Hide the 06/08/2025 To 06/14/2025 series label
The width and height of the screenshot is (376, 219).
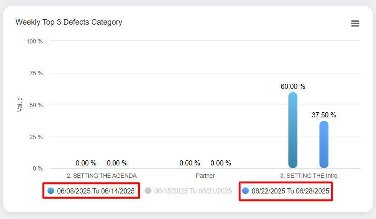[96, 191]
